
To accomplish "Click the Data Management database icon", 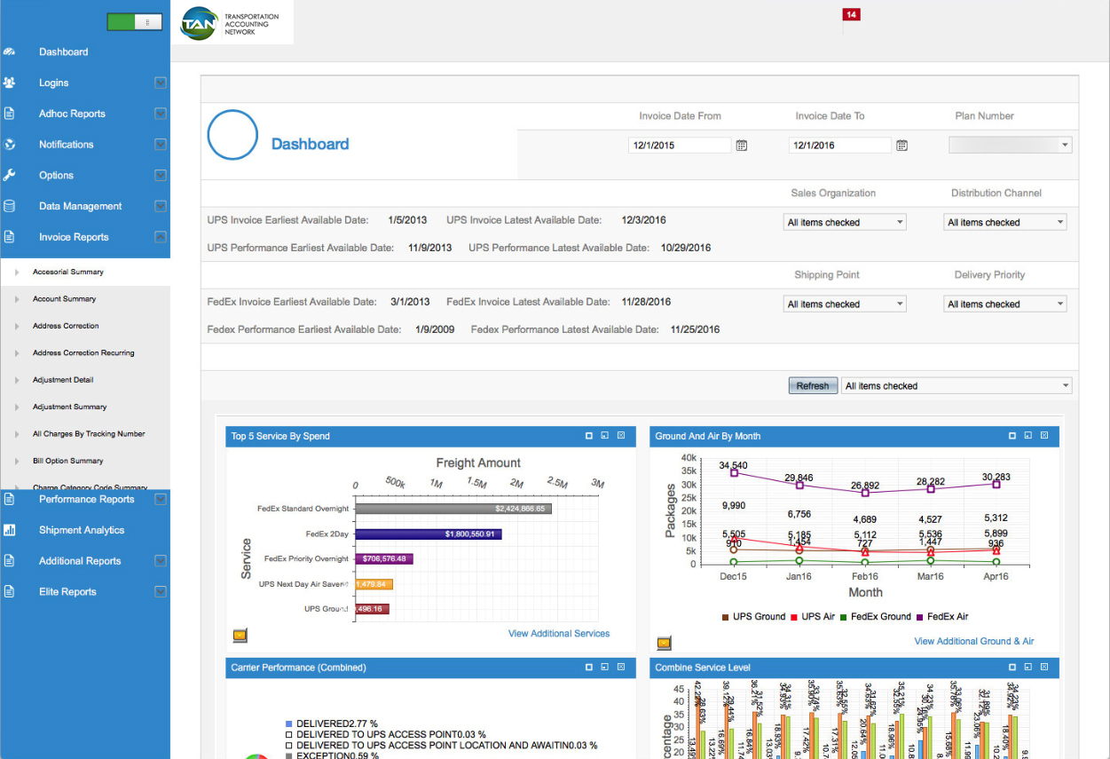I will tap(9, 206).
